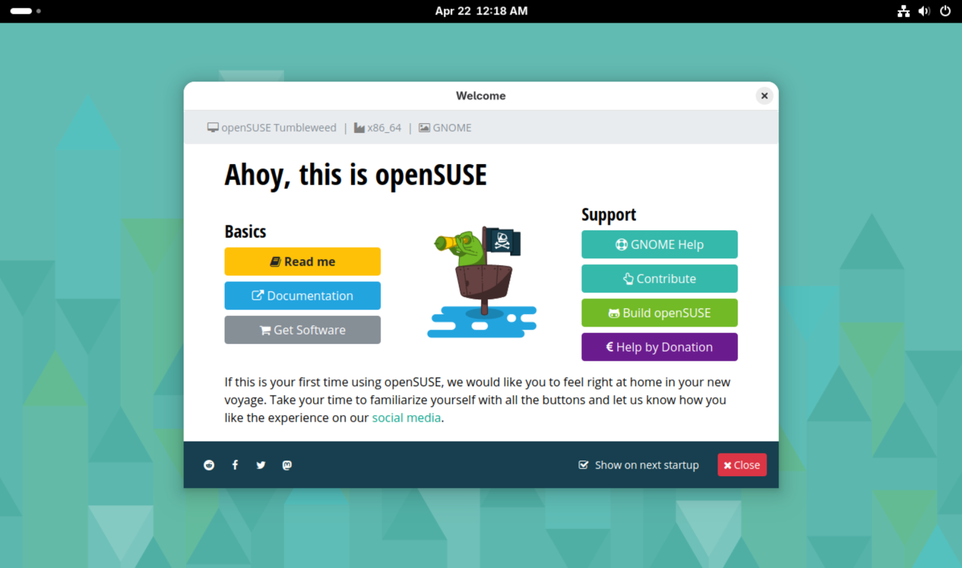This screenshot has width=962, height=568.
Task: Click the Read me button
Action: click(302, 261)
